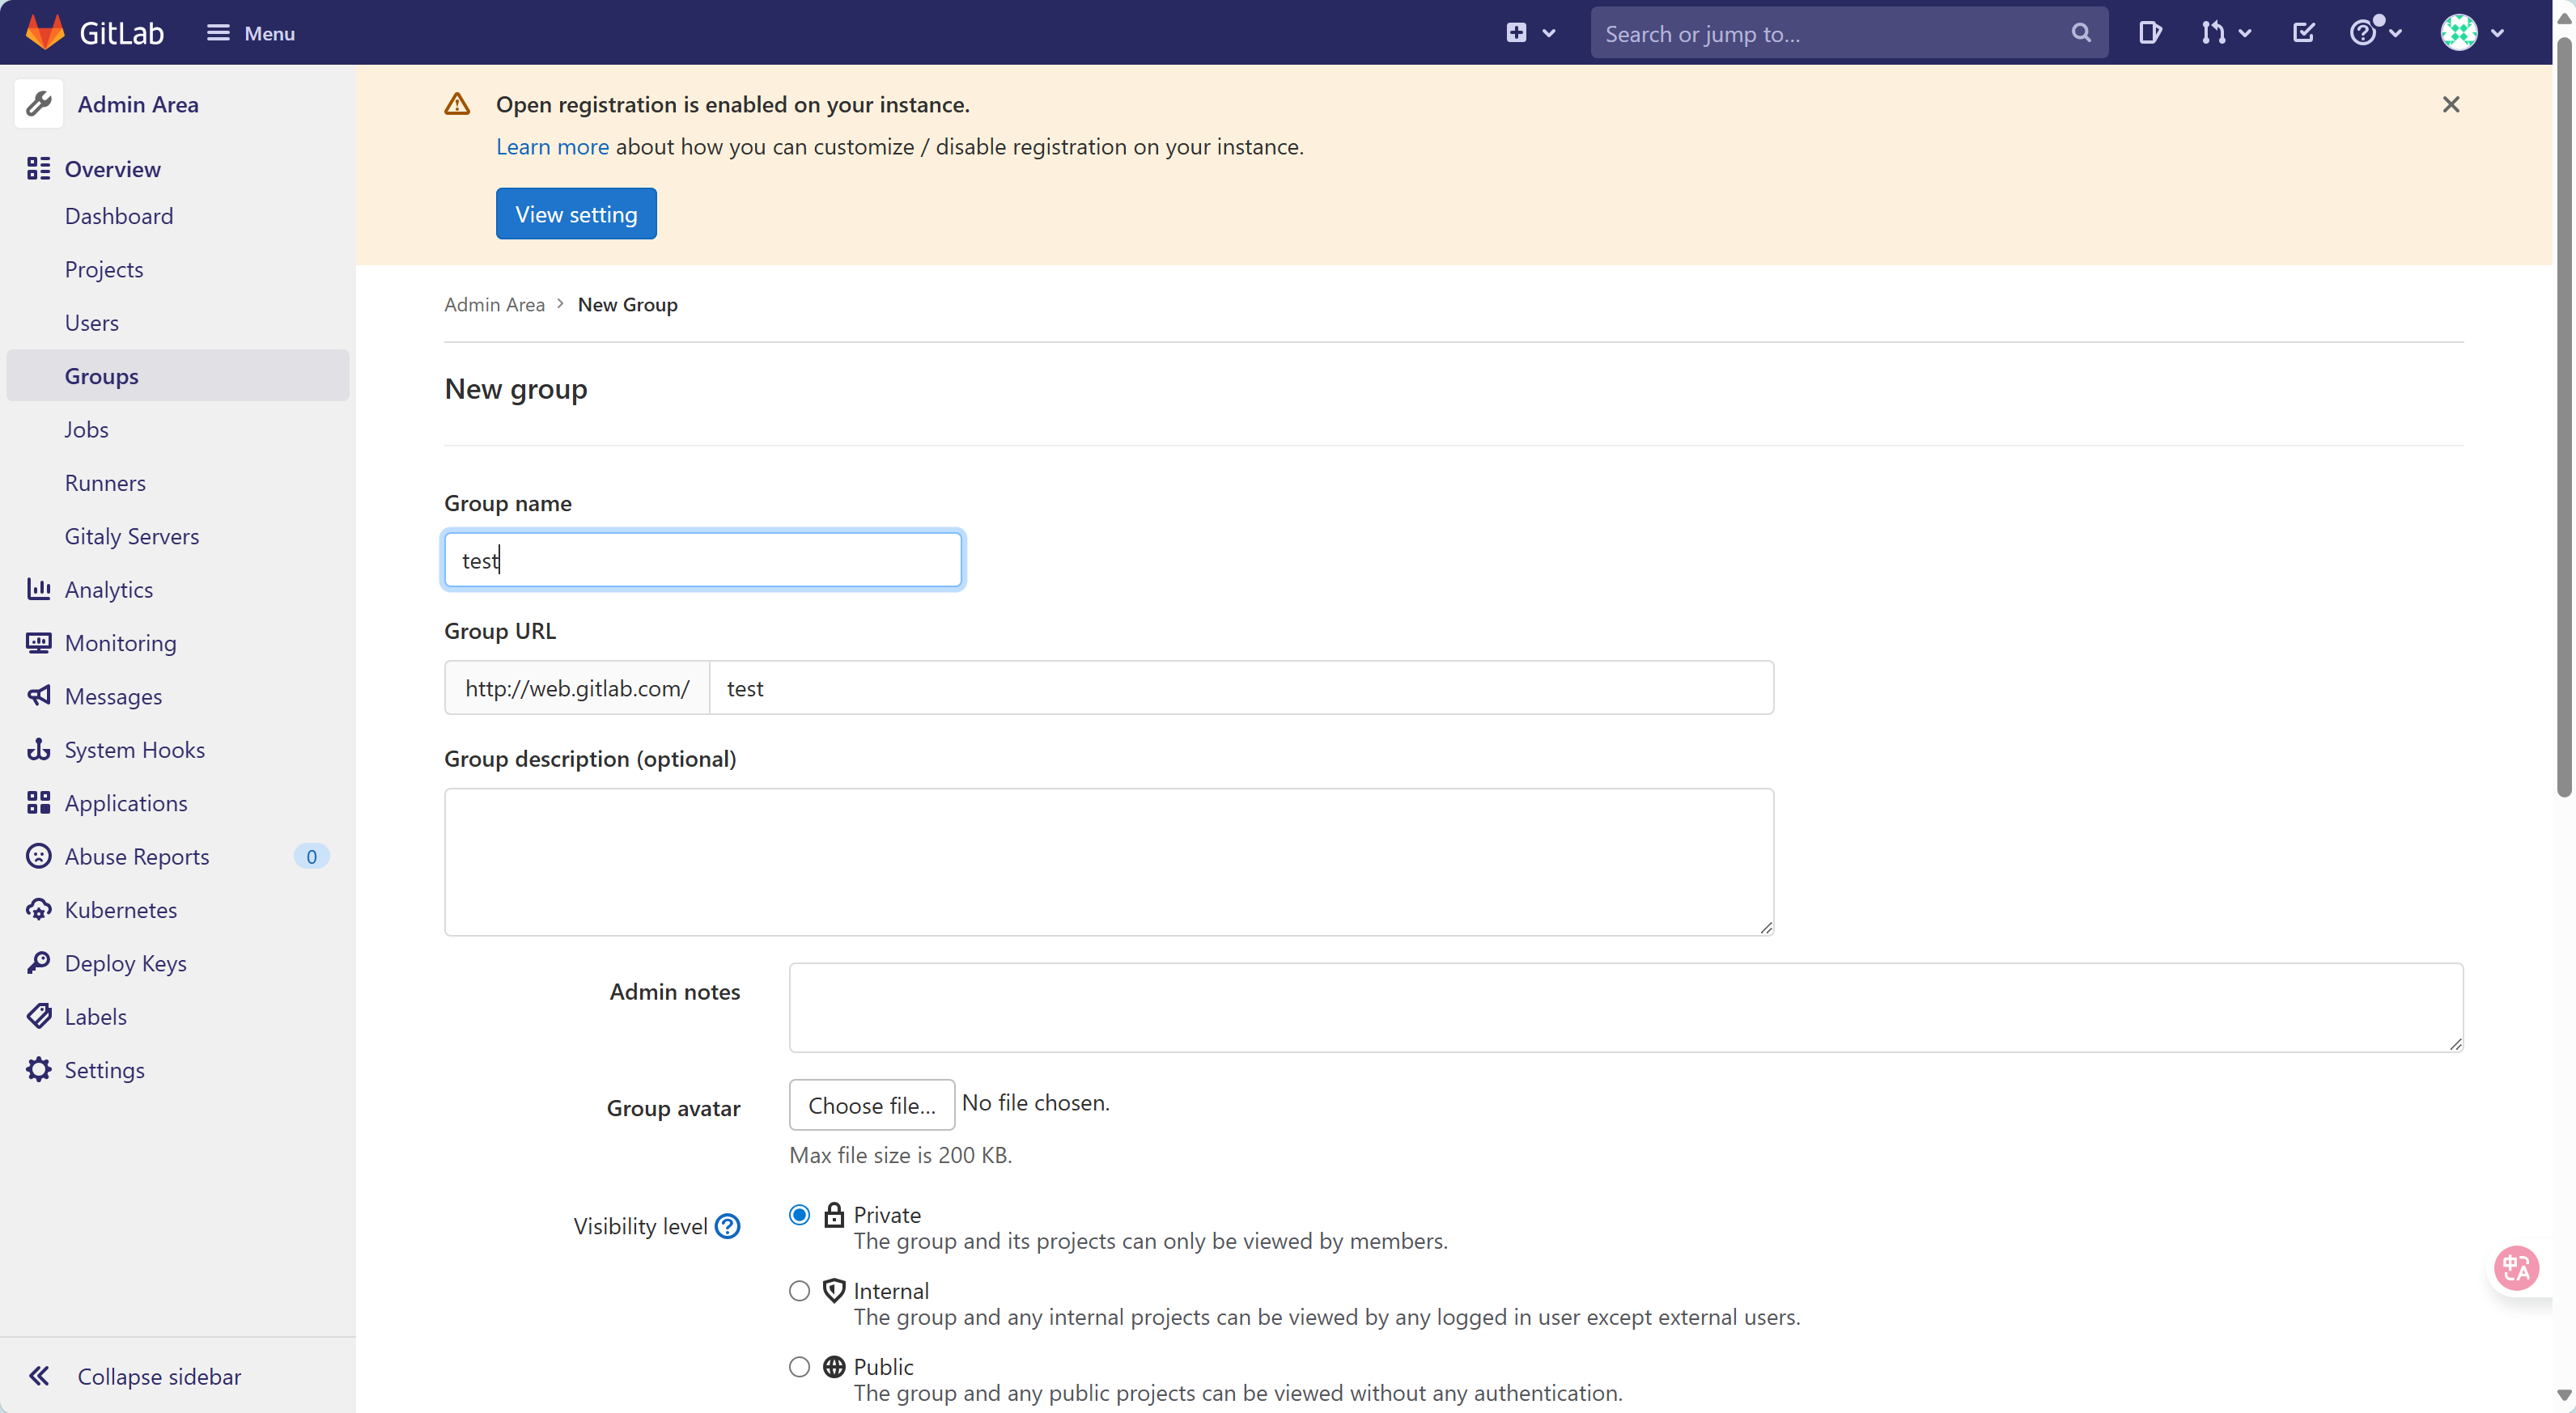Click the Settings gear icon
Screen dimensions: 2576x1413
pyautogui.click(x=38, y=1069)
